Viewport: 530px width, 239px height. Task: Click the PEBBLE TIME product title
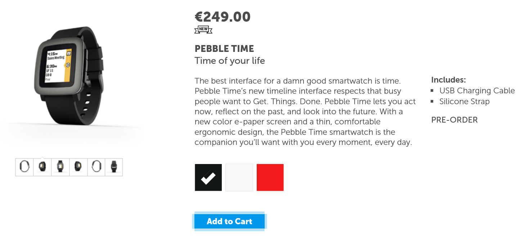[x=224, y=49]
